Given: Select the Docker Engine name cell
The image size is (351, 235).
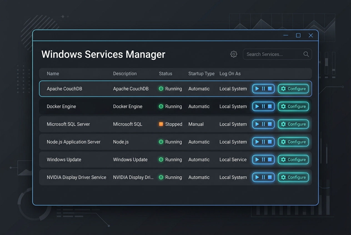Looking at the screenshot, I should click(61, 106).
